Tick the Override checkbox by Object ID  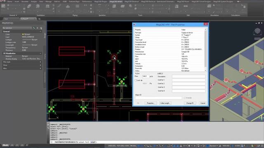point(184,98)
